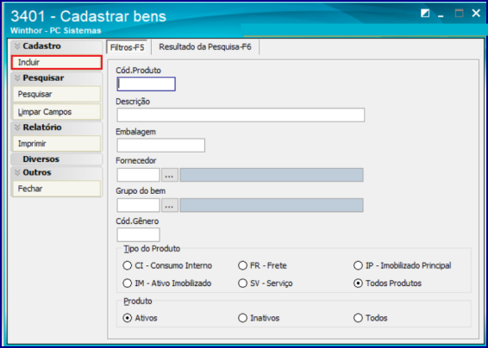Click the Incluir button
The height and width of the screenshot is (348, 488).
point(57,63)
